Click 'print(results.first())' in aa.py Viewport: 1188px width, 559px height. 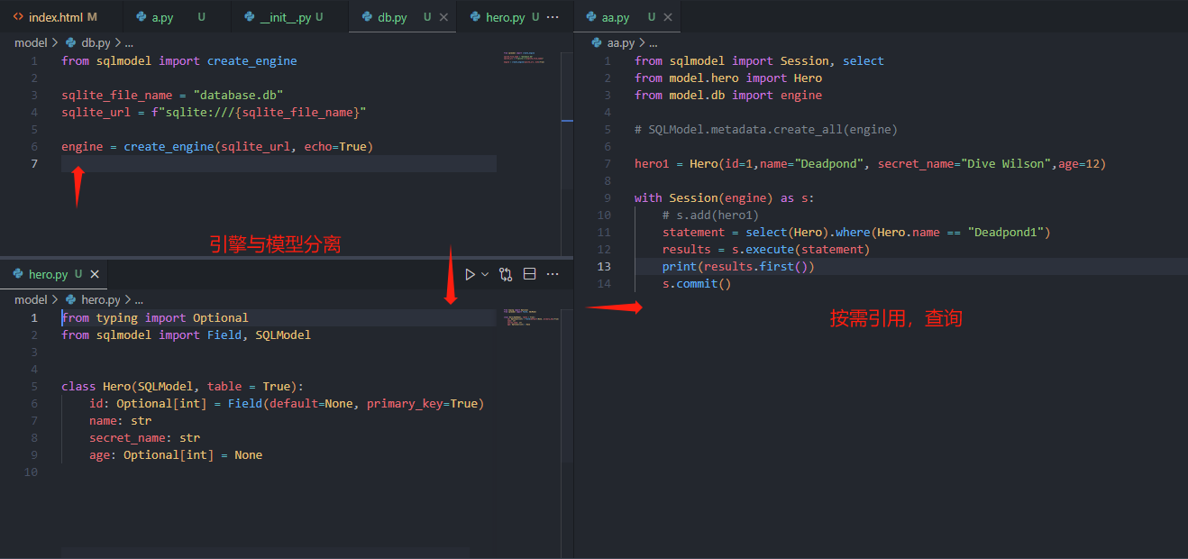pyautogui.click(x=738, y=266)
